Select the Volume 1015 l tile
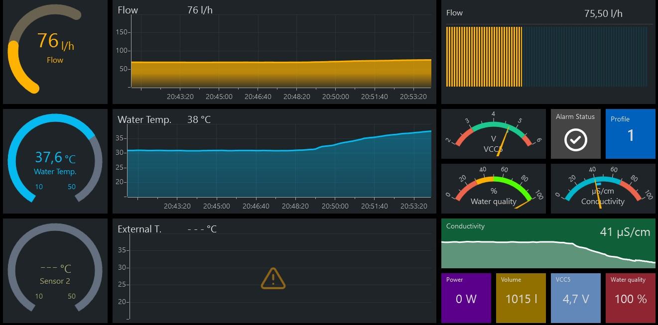Image resolution: width=658 pixels, height=325 pixels. [521, 298]
